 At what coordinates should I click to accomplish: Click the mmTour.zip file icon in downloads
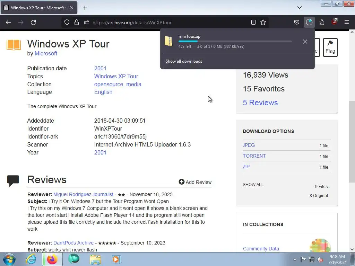pos(168,41)
